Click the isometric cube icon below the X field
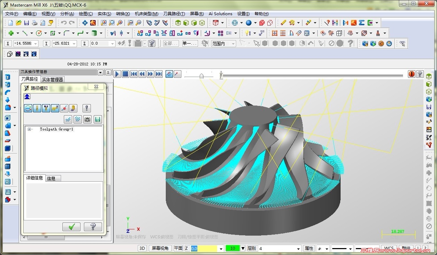The width and height of the screenshot is (437, 255). (x=10, y=54)
